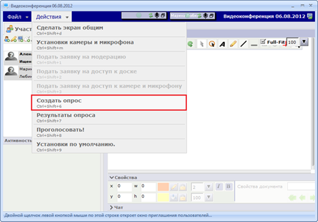
Task: Toggle the Full-Fit checkbox
Action: (x=263, y=41)
